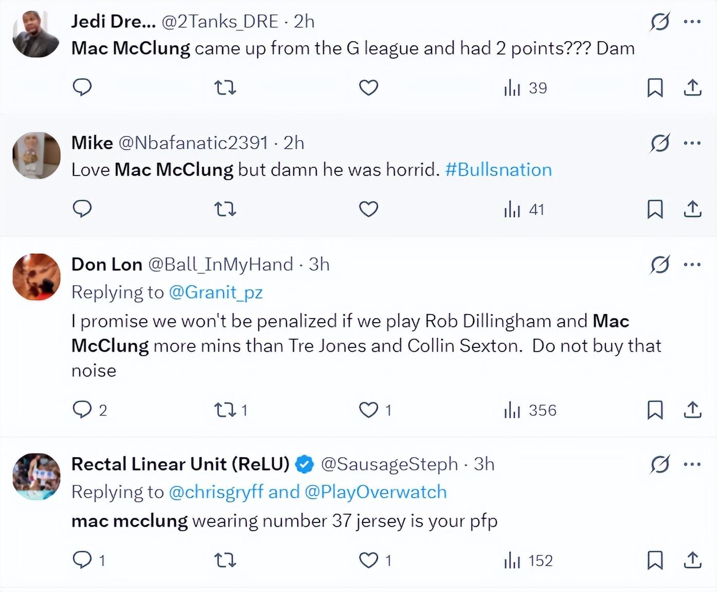This screenshot has width=717, height=592.
Task: Like Jedi Dre's tweet
Action: (x=368, y=88)
